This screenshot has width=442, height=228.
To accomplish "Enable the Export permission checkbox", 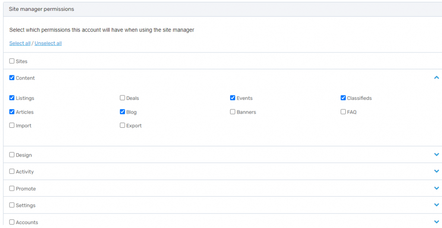I will 123,126.
